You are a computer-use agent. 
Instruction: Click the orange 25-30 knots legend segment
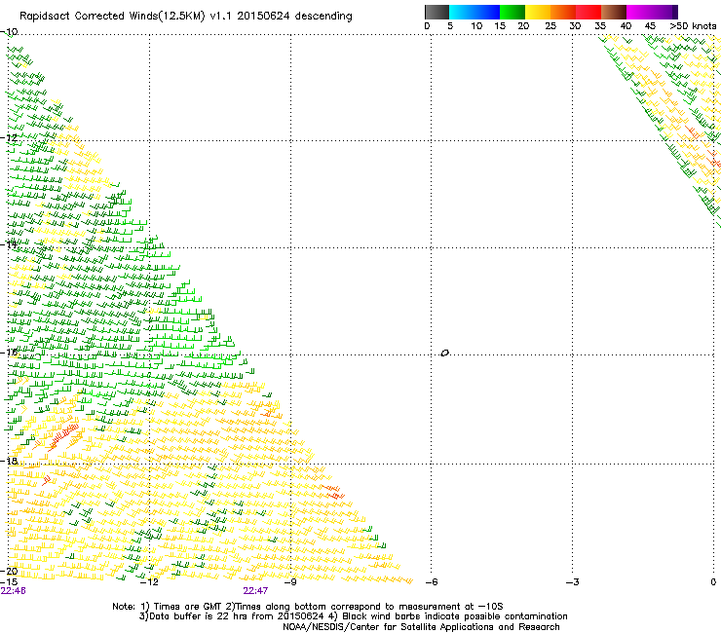pos(563,12)
